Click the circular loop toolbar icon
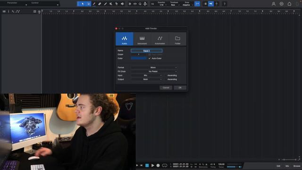The height and width of the screenshot is (170, 302). tap(140, 4)
